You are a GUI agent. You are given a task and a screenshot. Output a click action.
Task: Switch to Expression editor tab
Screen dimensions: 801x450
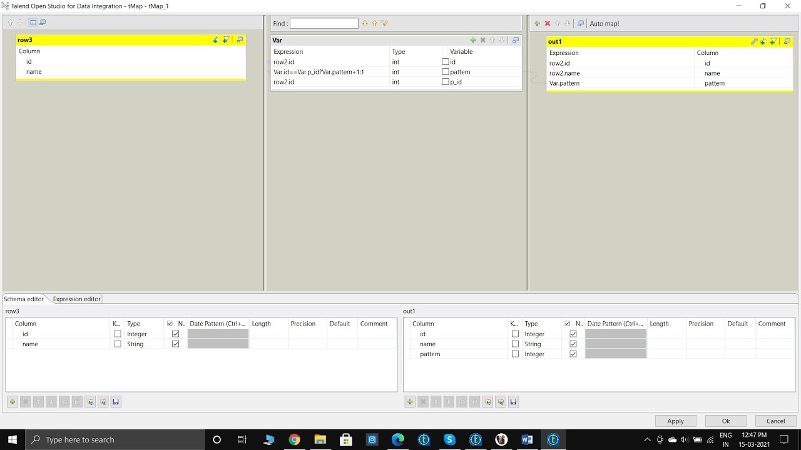tap(76, 299)
